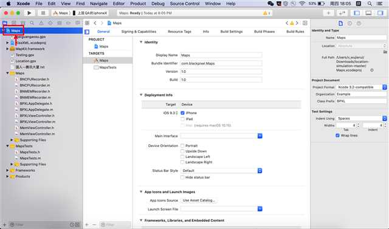
Task: Open the Issue navigator warning icon
Action: pyautogui.click(x=41, y=23)
